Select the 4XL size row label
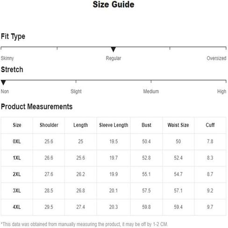This screenshot has height=228, width=228. (x=17, y=207)
